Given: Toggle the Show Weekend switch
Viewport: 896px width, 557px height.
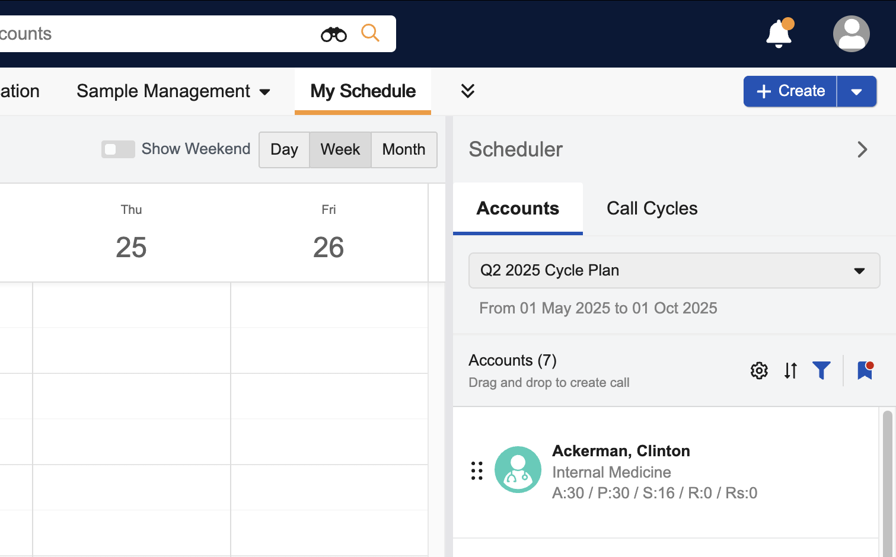Looking at the screenshot, I should pyautogui.click(x=118, y=149).
